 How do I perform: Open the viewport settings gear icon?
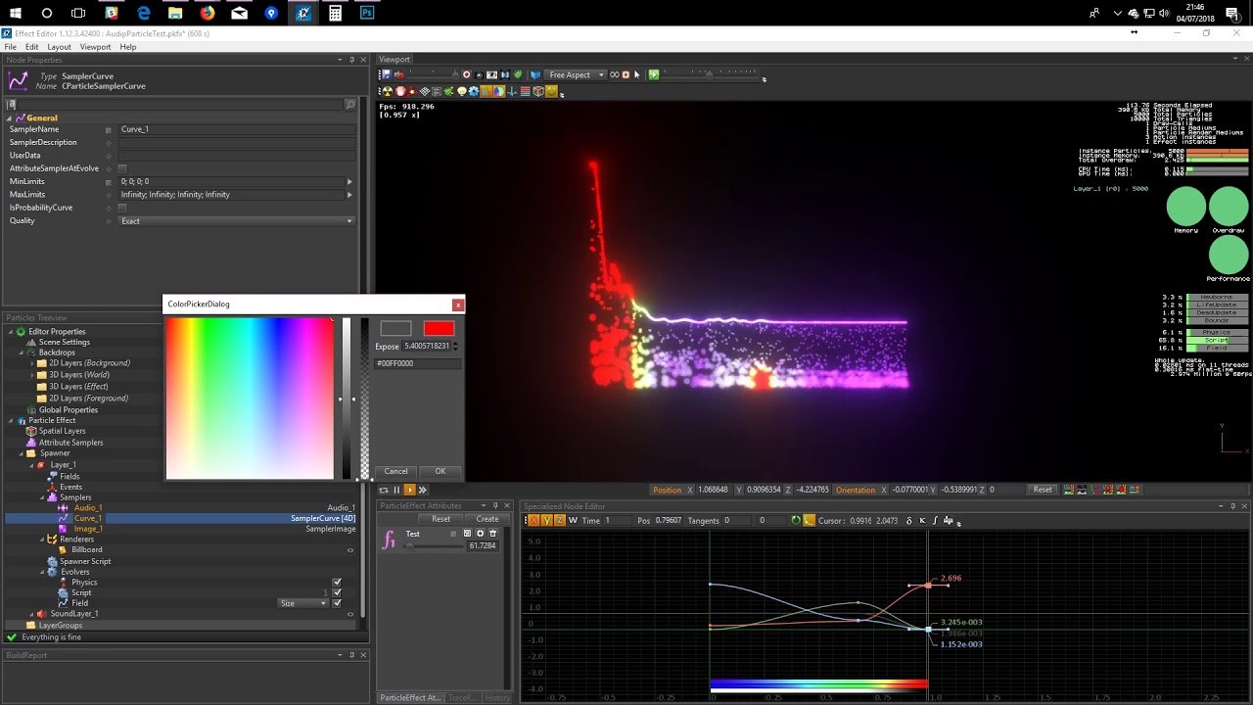[x=473, y=90]
